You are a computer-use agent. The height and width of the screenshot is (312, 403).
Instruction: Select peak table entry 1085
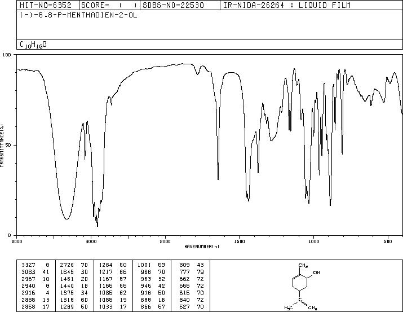pos(105,293)
